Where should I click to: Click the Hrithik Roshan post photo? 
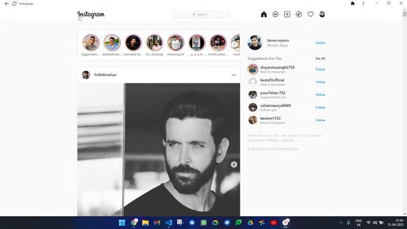pos(158,149)
